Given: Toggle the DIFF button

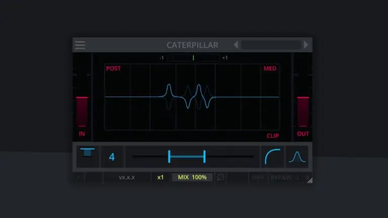Looking at the screenshot, I should 258,178.
